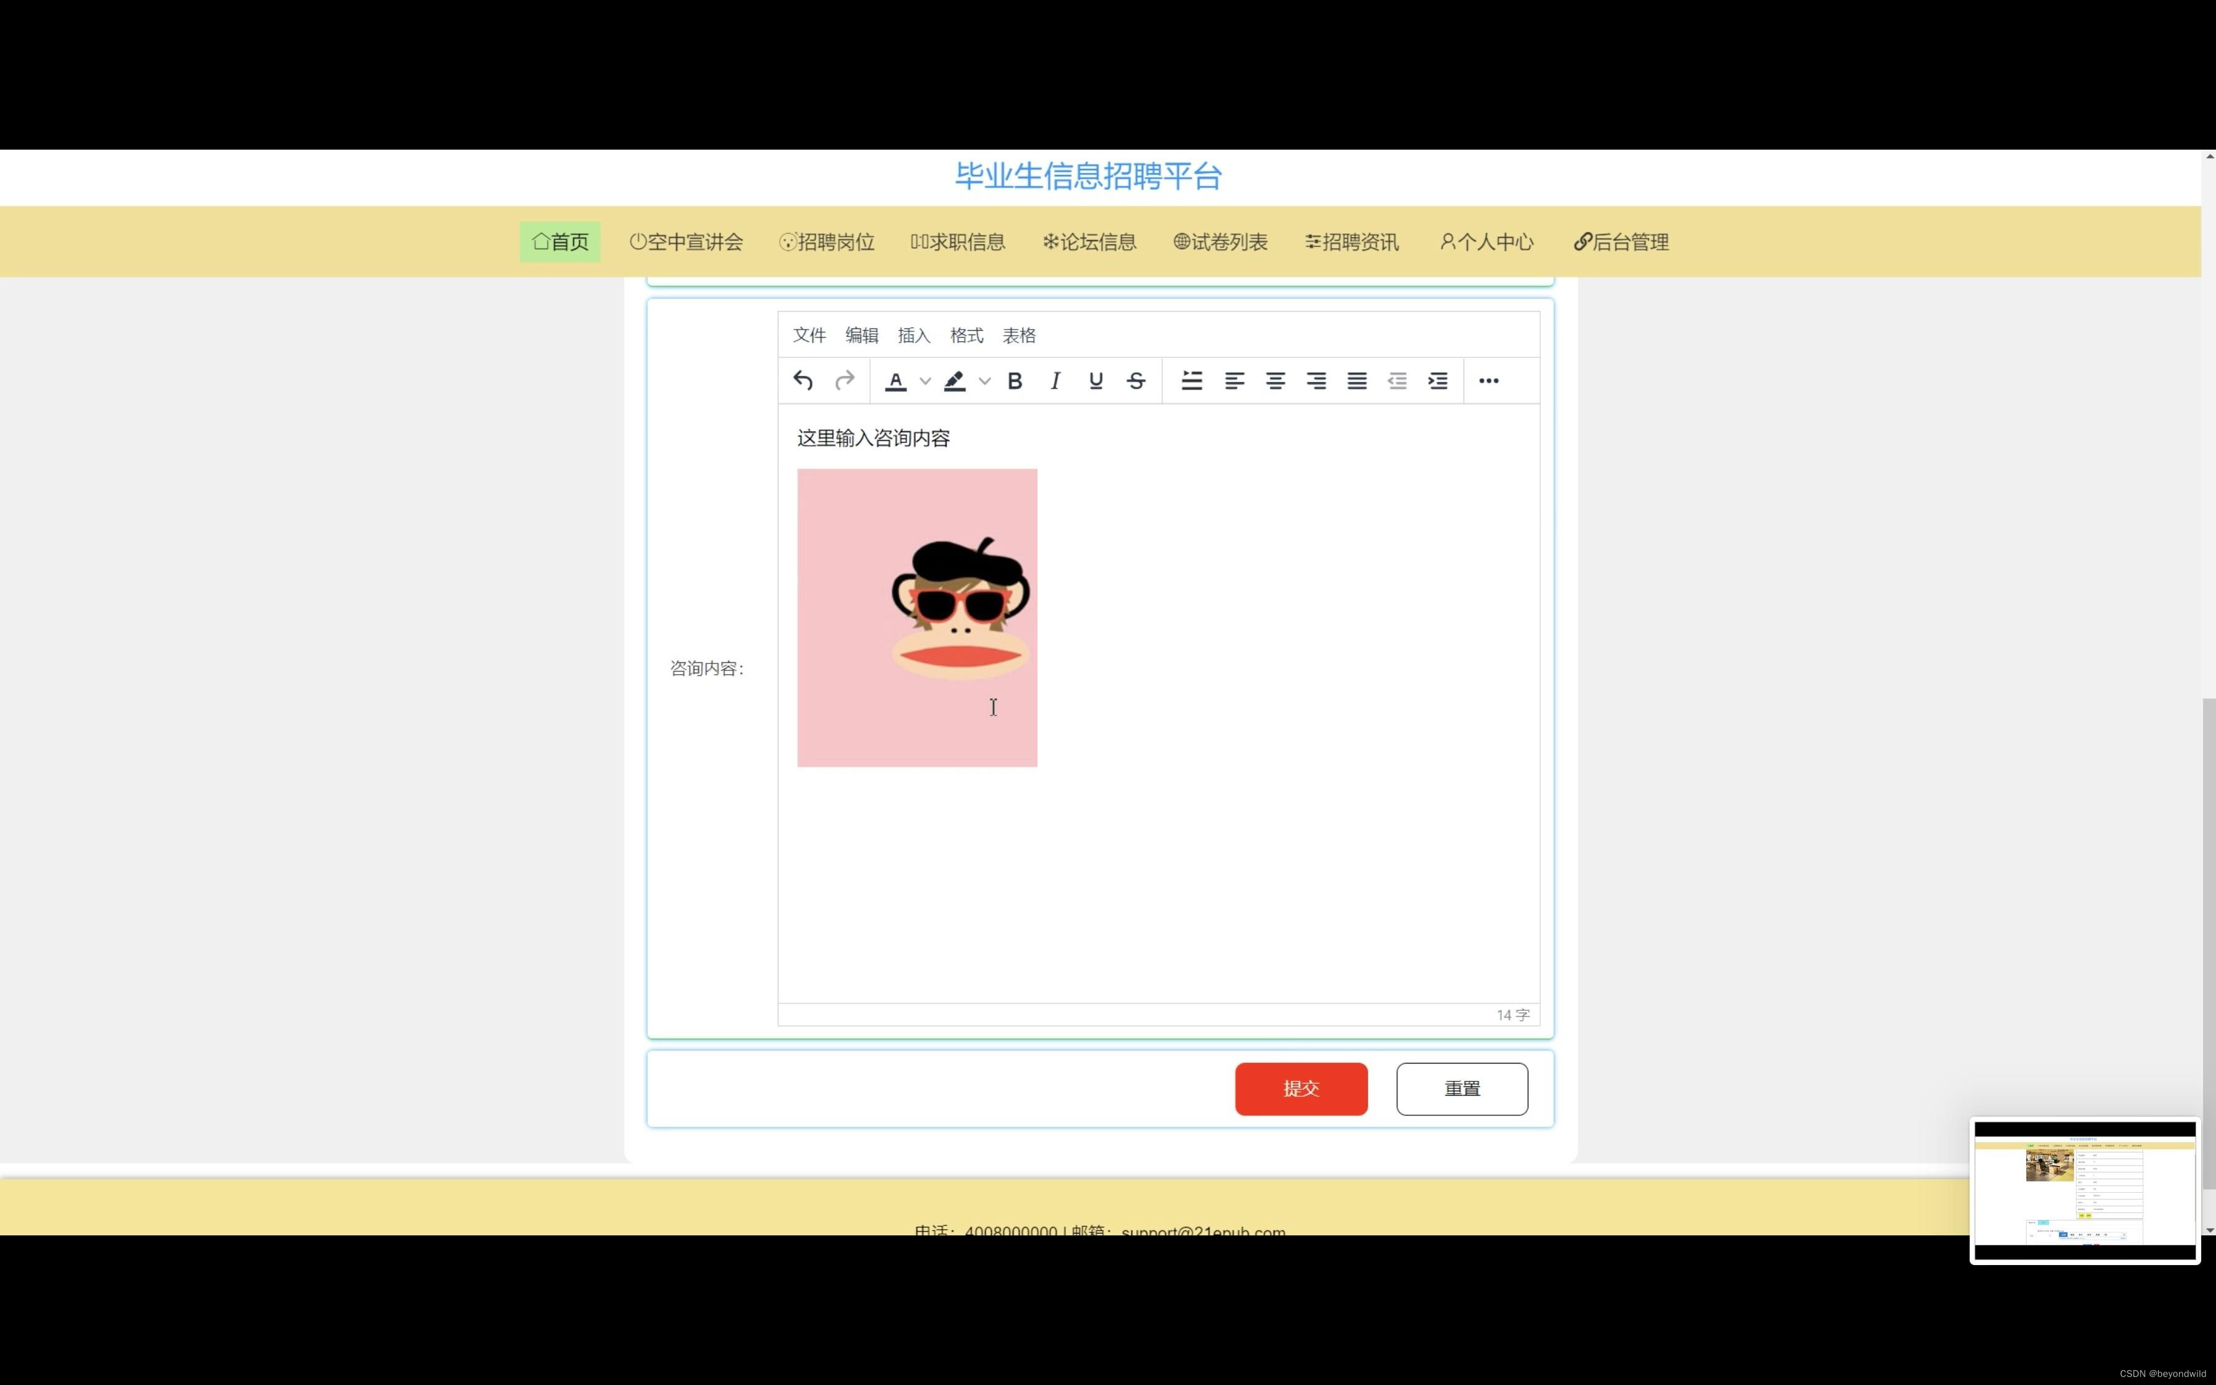Image resolution: width=2216 pixels, height=1385 pixels.
Task: Select the center alignment icon
Action: click(1276, 380)
